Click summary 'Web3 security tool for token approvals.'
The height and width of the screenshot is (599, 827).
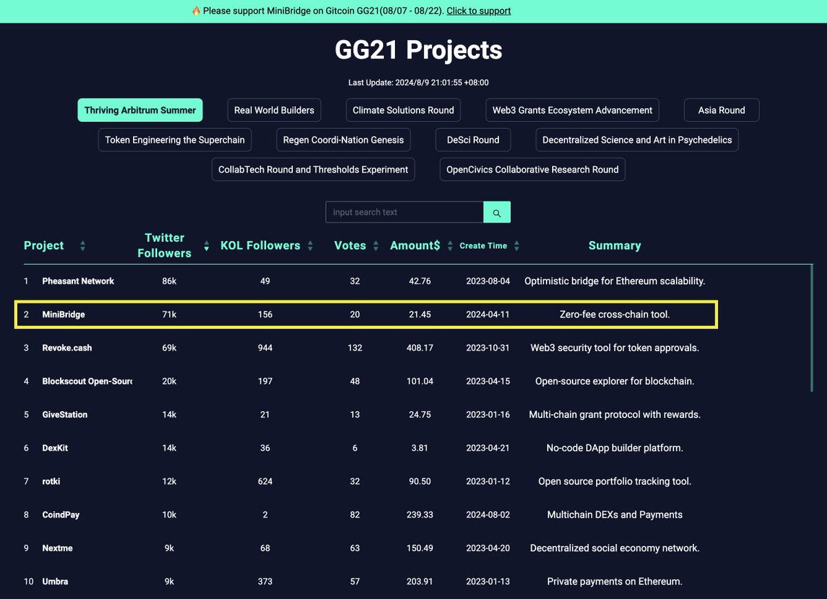click(615, 348)
